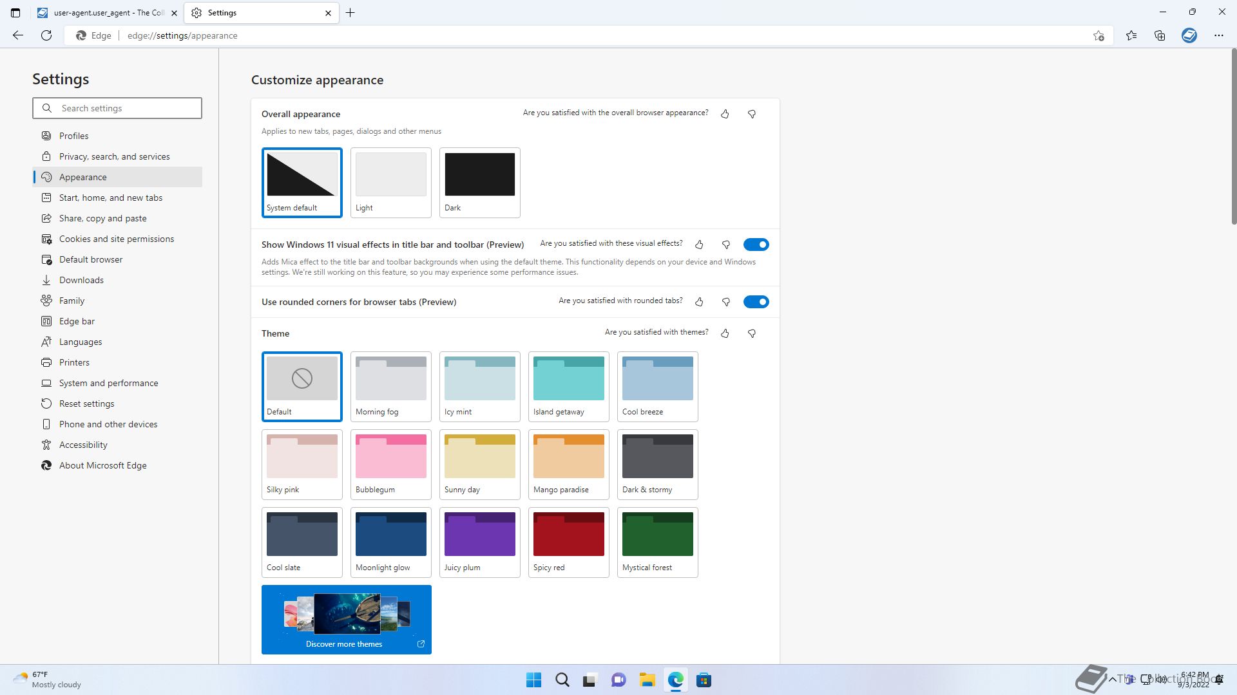Screen dimensions: 1237x695
Task: Apply the Cool breeze theme
Action: 658,387
